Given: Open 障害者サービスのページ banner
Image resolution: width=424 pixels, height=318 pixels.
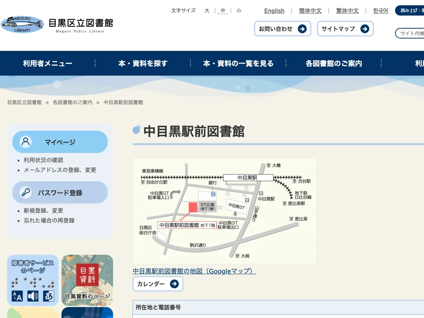Looking at the screenshot, I should [33, 280].
